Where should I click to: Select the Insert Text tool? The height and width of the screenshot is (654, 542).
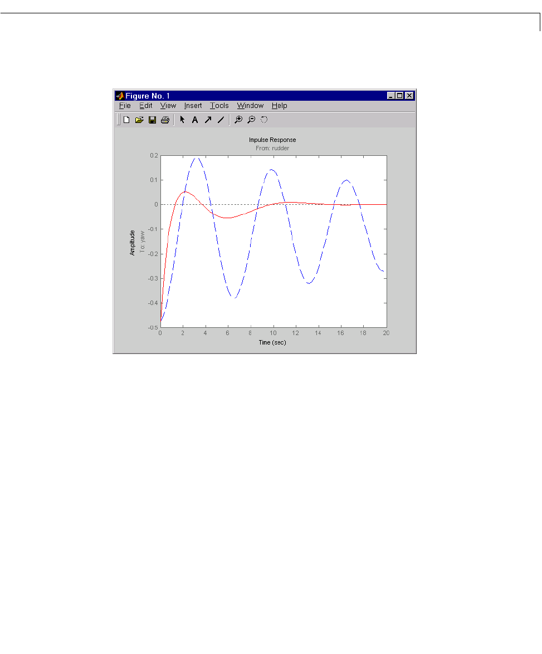195,120
